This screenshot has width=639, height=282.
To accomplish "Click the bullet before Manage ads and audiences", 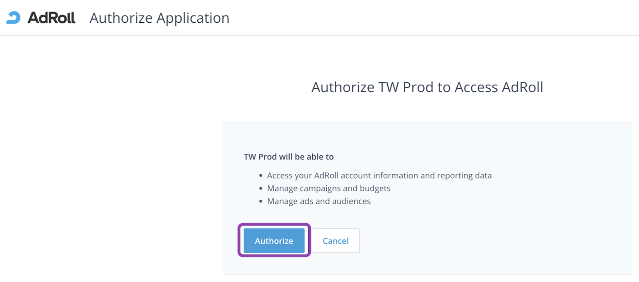I will (x=261, y=201).
